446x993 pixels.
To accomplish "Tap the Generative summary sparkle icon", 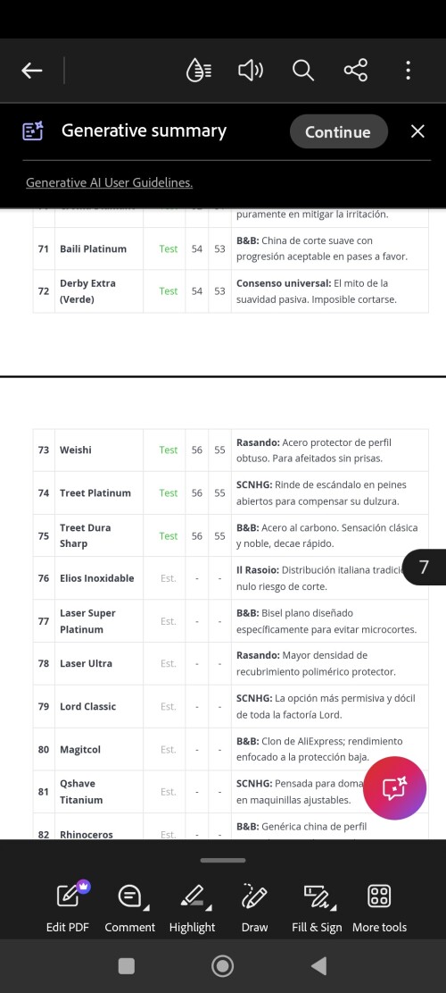I will click(x=33, y=131).
